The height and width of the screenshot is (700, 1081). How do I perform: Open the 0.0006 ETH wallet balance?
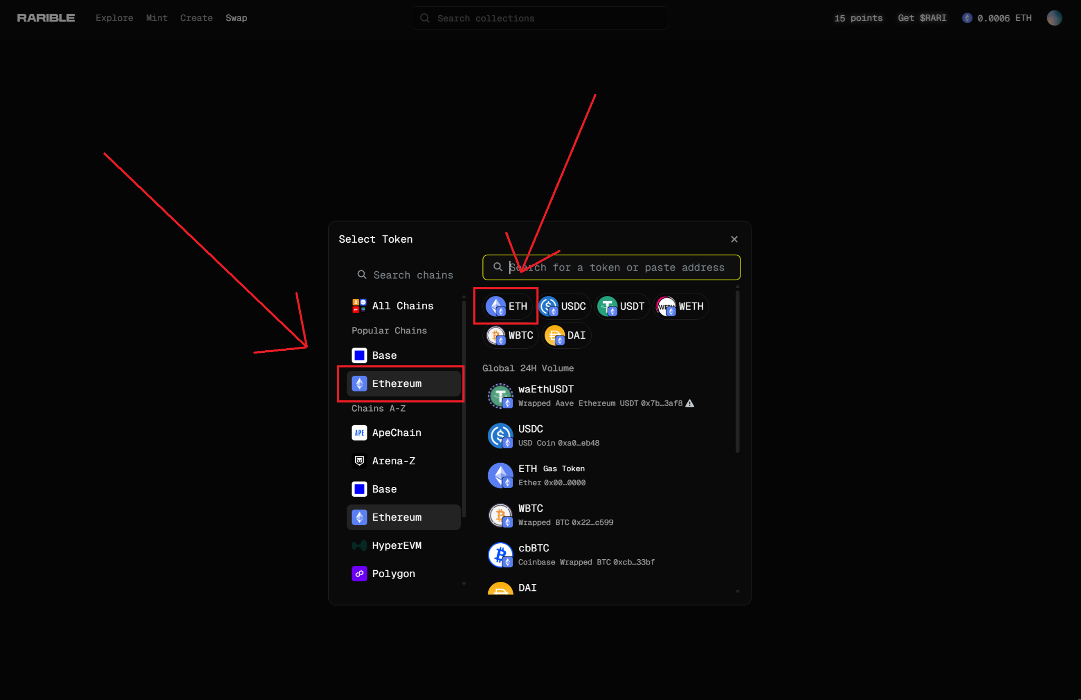tap(997, 18)
